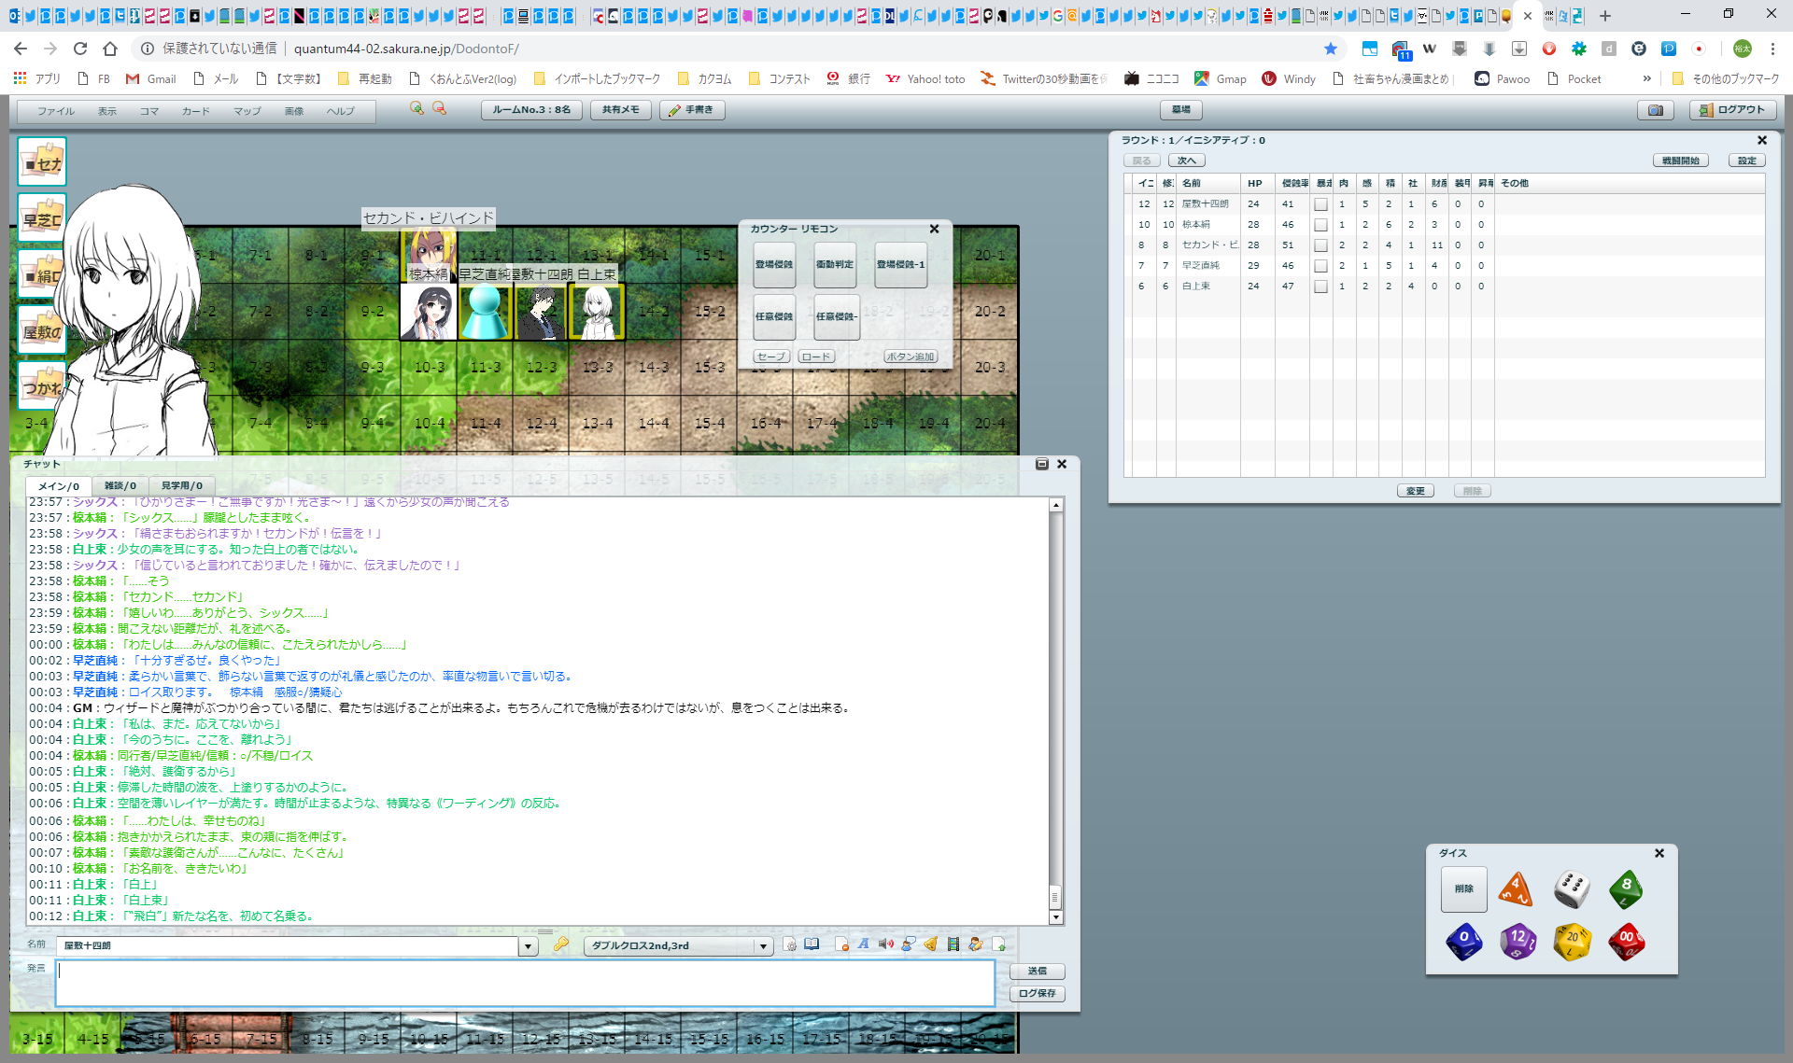Pick the orange 4-sided die
1793x1063 pixels.
[x=1516, y=888]
